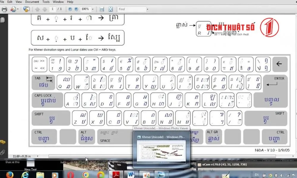Open Microsoft Word from the taskbar
The width and height of the screenshot is (297, 178).
[131, 174]
